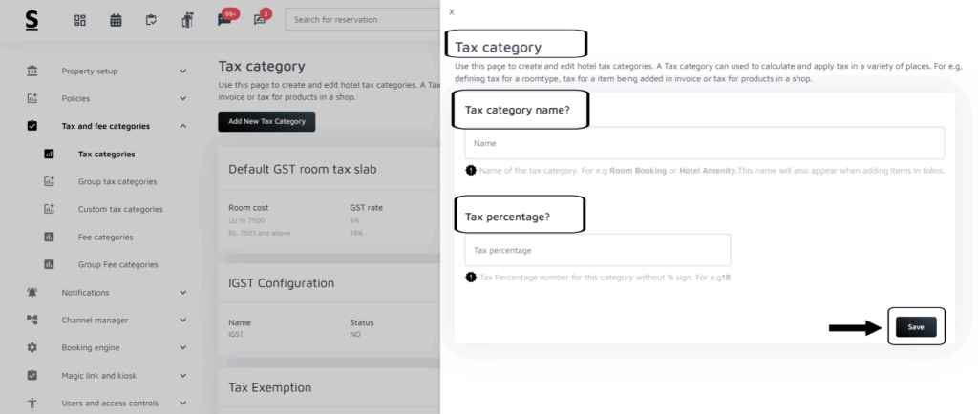The image size is (978, 414).
Task: Open the dashboard grid icon
Action: coord(80,20)
